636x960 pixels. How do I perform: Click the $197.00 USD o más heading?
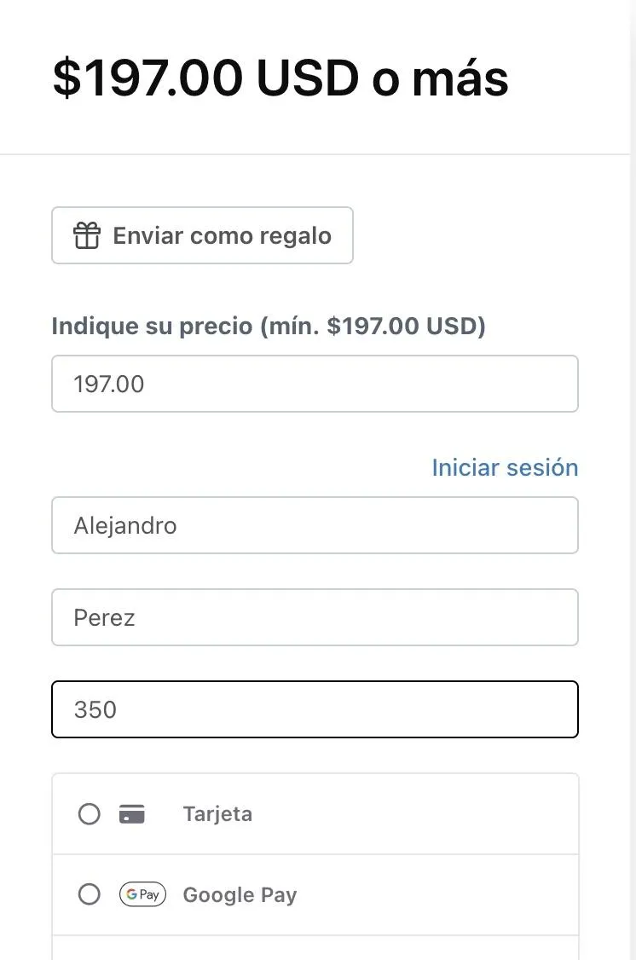[280, 78]
